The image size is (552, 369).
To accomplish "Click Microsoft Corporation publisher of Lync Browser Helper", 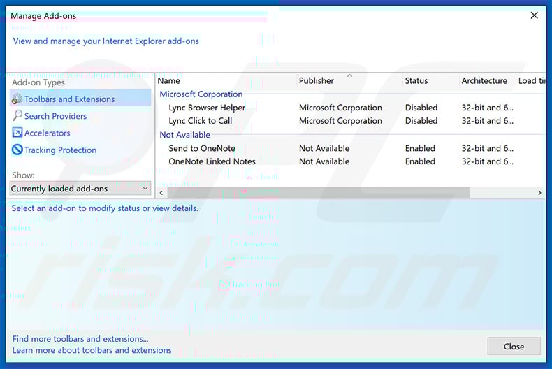I will tap(340, 108).
